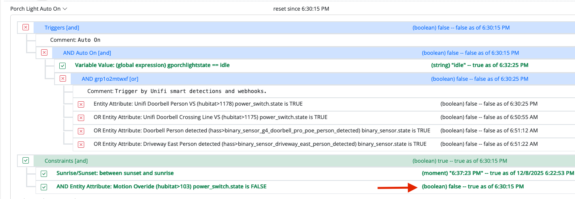Viewport: 575px width, 199px height.
Task: Collapse the Constraints [and] group header
Action: click(x=66, y=161)
